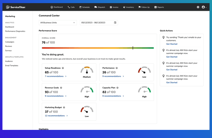Open Marketing Budget 12 recommendations
Screen dimensions: 212x138
tap(55, 116)
